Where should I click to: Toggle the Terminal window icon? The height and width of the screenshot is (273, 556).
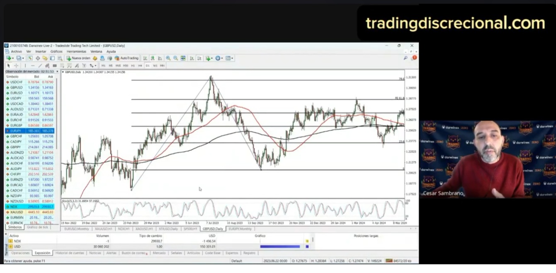[52, 58]
